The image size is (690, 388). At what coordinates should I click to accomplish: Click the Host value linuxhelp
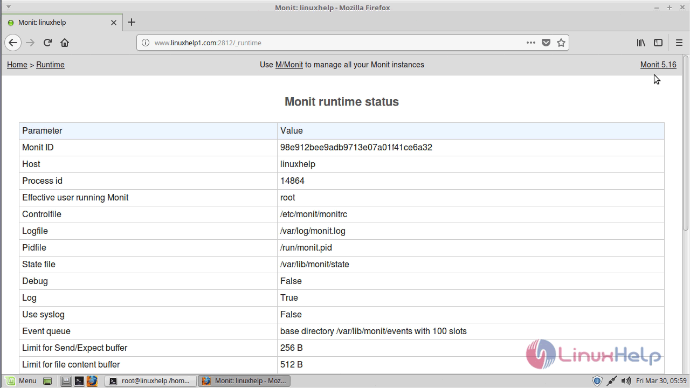tap(298, 164)
